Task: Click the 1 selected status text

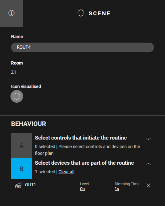Action: pyautogui.click(x=45, y=172)
